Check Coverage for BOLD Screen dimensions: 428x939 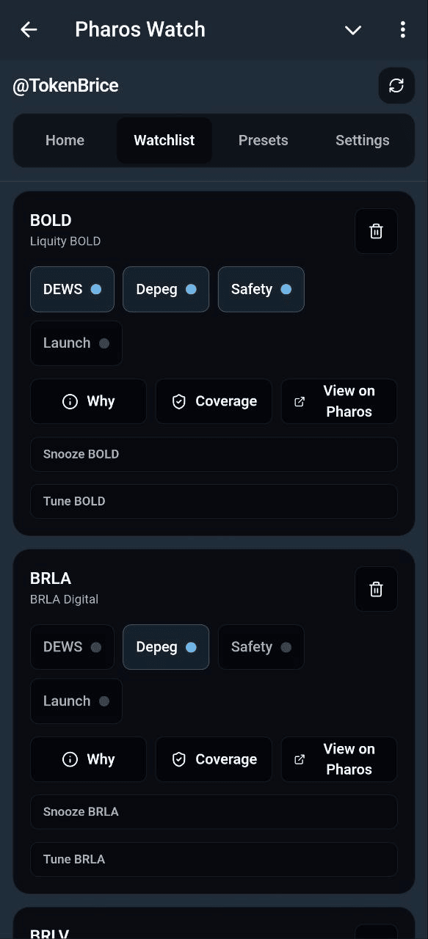click(x=214, y=401)
